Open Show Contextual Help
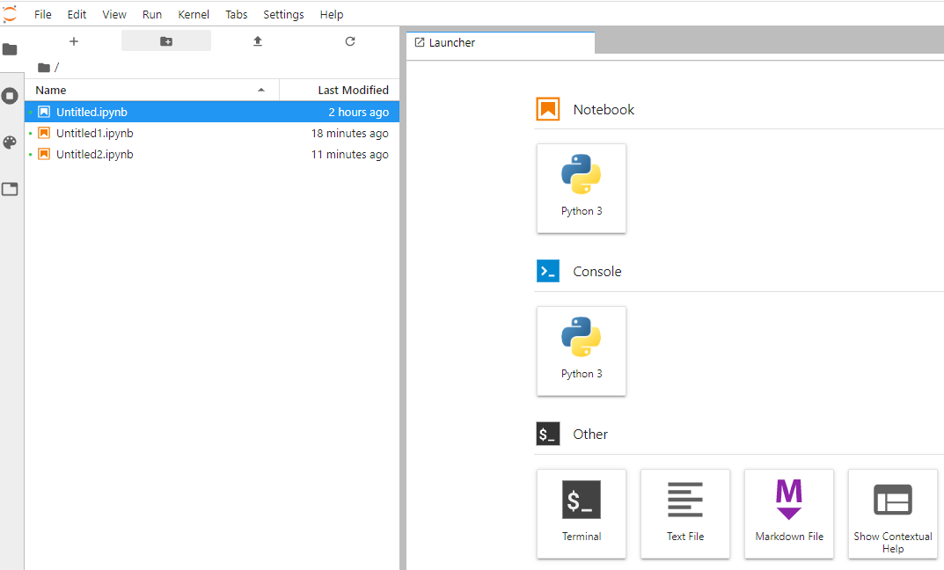Viewport: 944px width, 570px height. (893, 514)
